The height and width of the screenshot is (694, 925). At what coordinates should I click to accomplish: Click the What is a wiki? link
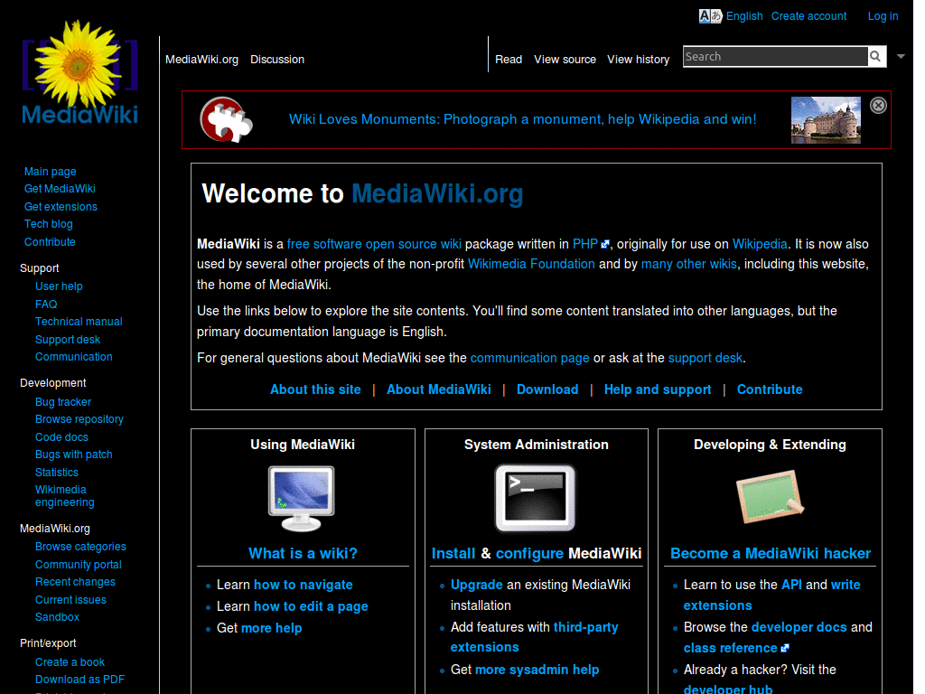pos(302,553)
